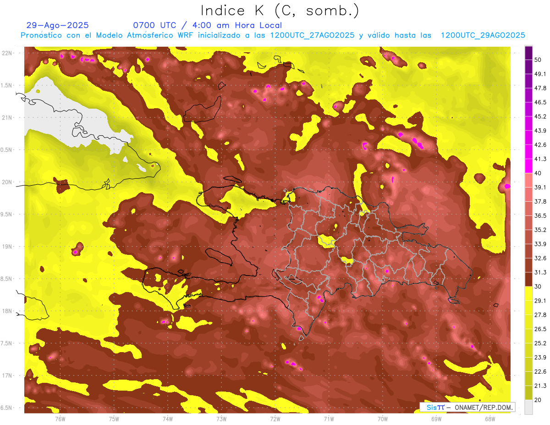
Task: Click the 76W longitude axis label
Action: 60,419
